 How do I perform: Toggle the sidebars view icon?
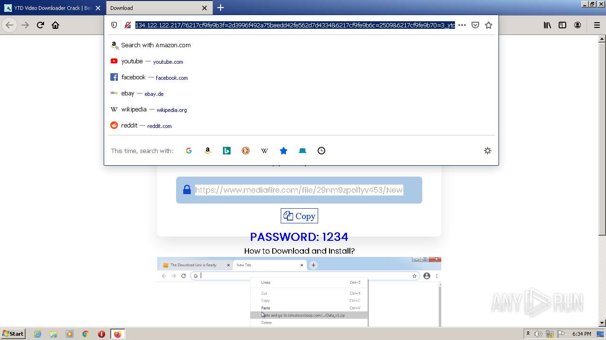[562, 25]
